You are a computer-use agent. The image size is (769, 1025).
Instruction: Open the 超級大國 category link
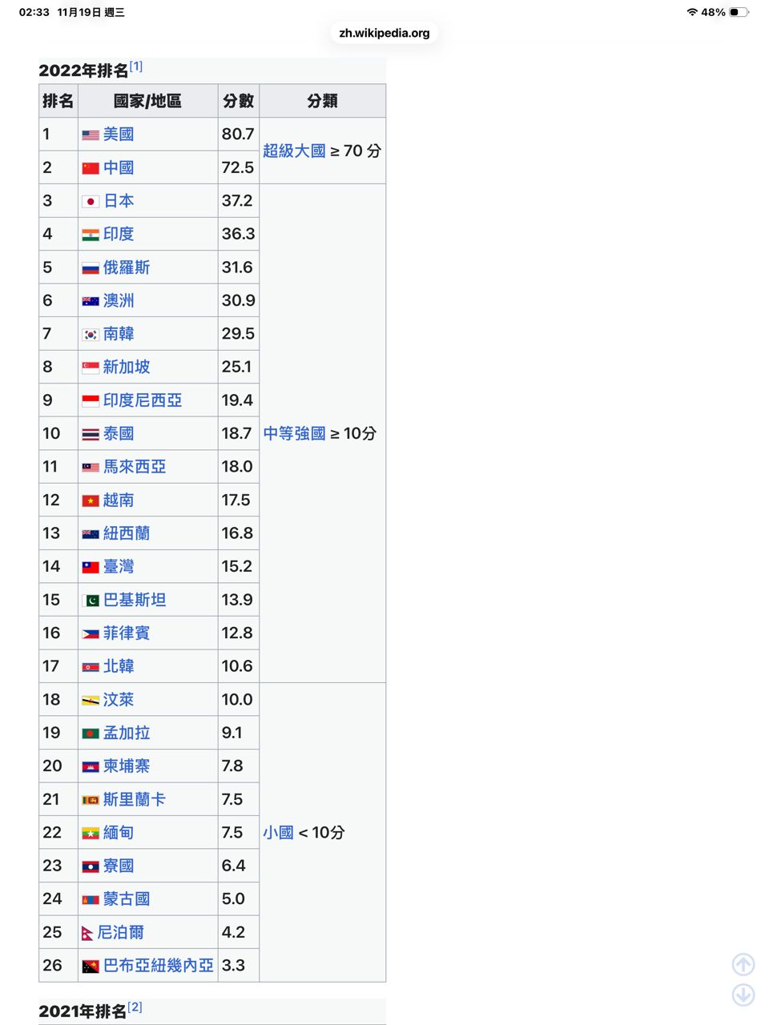pyautogui.click(x=294, y=151)
